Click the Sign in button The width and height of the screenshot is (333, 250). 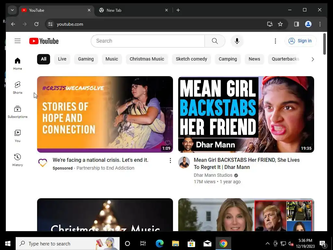300,41
